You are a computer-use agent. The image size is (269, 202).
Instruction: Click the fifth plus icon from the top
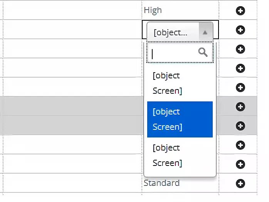coord(240,87)
